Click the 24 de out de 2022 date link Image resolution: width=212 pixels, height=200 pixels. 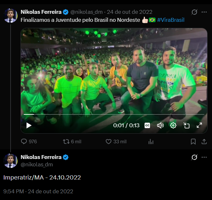point(130,12)
